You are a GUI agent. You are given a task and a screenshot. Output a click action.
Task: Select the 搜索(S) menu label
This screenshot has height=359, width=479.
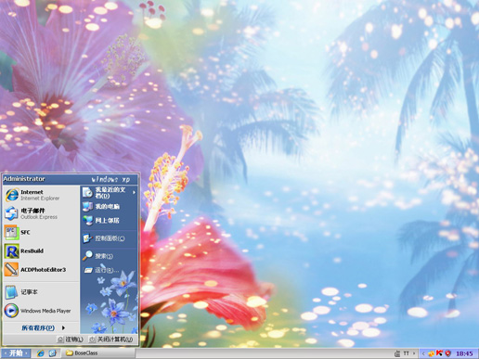click(x=104, y=256)
